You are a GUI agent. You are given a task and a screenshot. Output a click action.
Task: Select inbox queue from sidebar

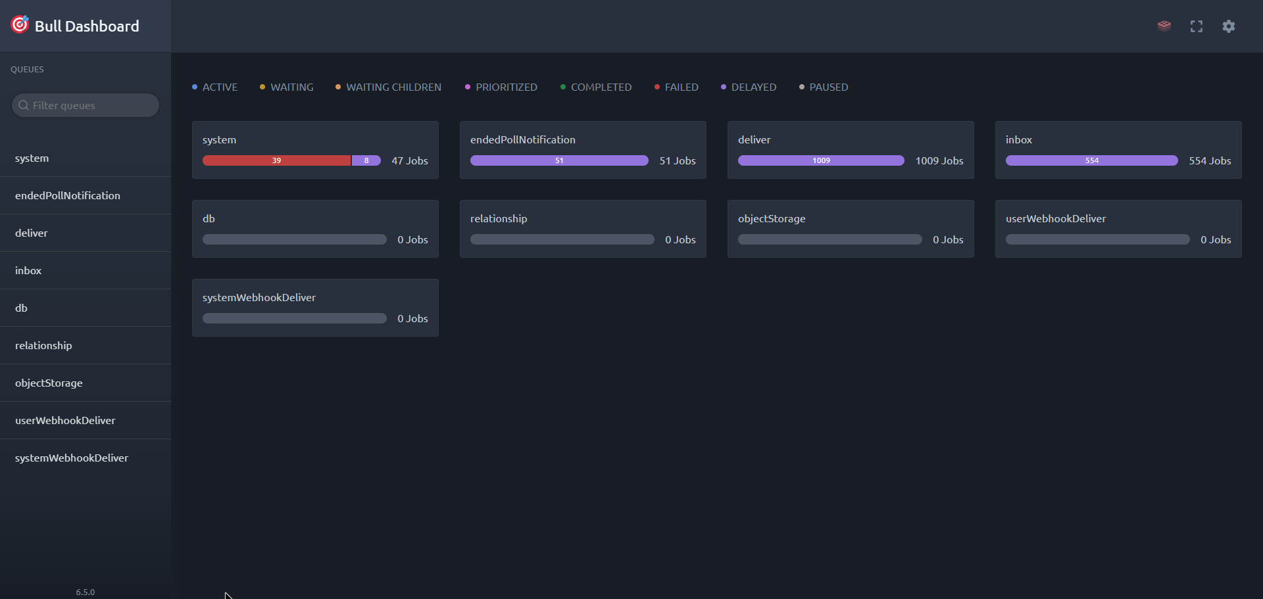point(28,271)
